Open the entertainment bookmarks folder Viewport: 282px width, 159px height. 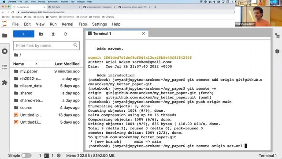tap(67, 17)
